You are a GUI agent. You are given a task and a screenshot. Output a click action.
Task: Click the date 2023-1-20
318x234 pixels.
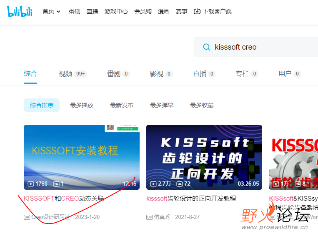tap(88, 217)
